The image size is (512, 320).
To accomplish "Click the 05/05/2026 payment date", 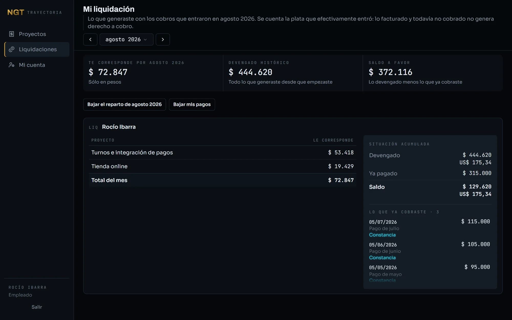I will (383, 268).
